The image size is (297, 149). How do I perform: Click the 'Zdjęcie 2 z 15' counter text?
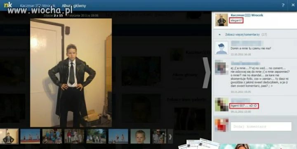coord(53,16)
